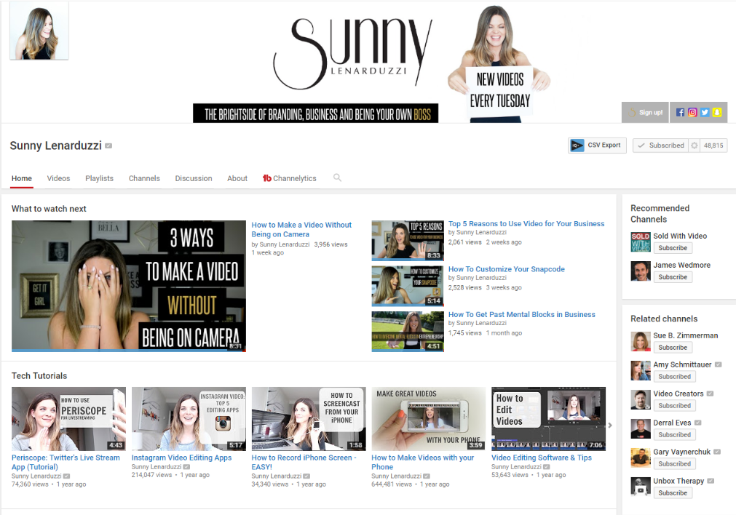
Task: Open the TubeBuddy Channelytics tab
Action: tap(289, 178)
